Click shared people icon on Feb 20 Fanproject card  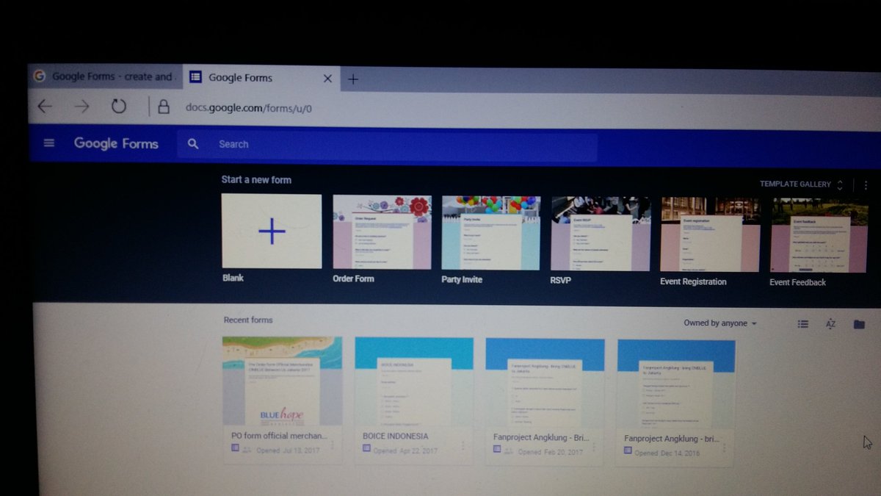pyautogui.click(x=510, y=450)
